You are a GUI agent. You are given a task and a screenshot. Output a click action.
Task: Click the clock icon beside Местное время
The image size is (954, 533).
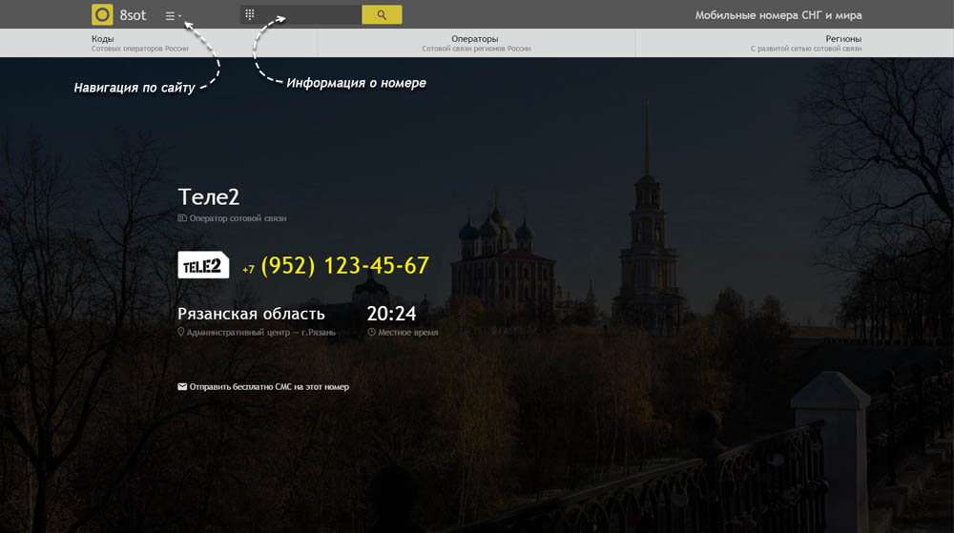371,332
